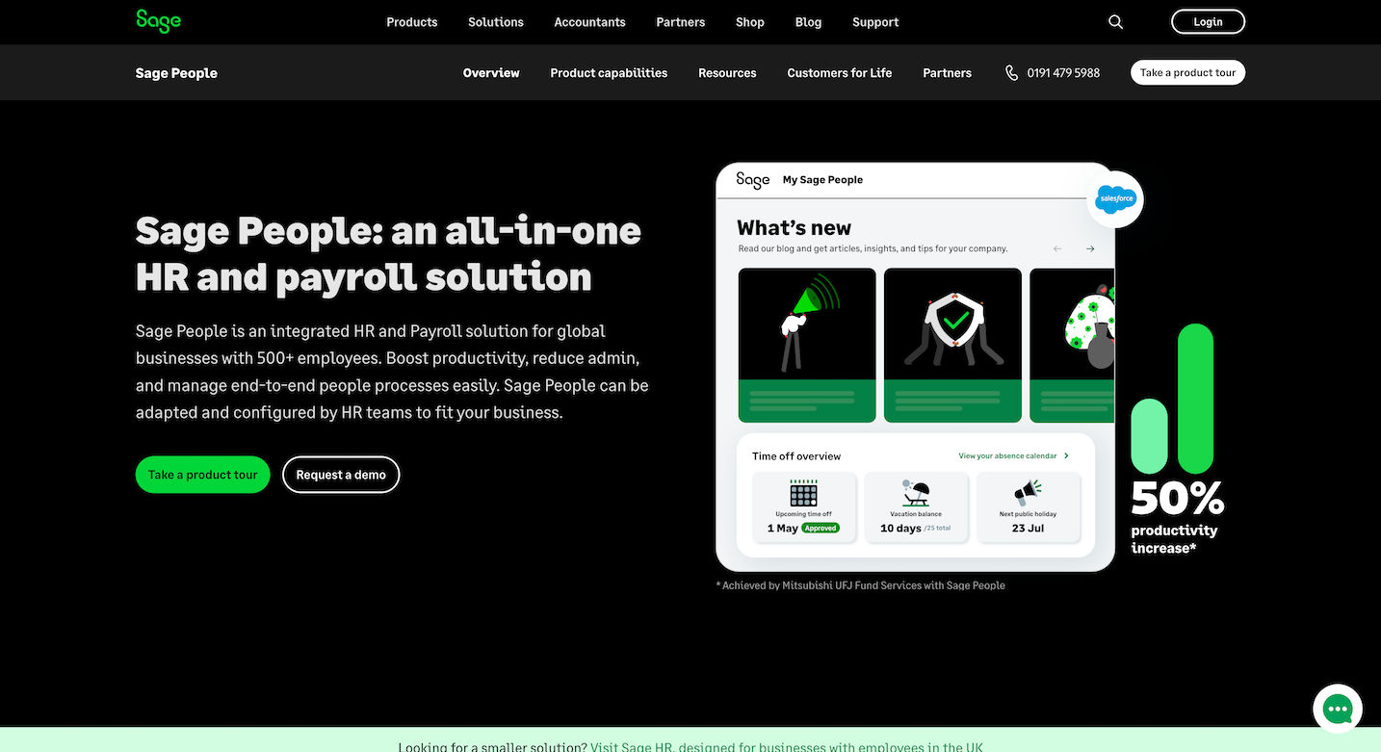Open Support in top navigation
1381x752 pixels.
click(875, 22)
